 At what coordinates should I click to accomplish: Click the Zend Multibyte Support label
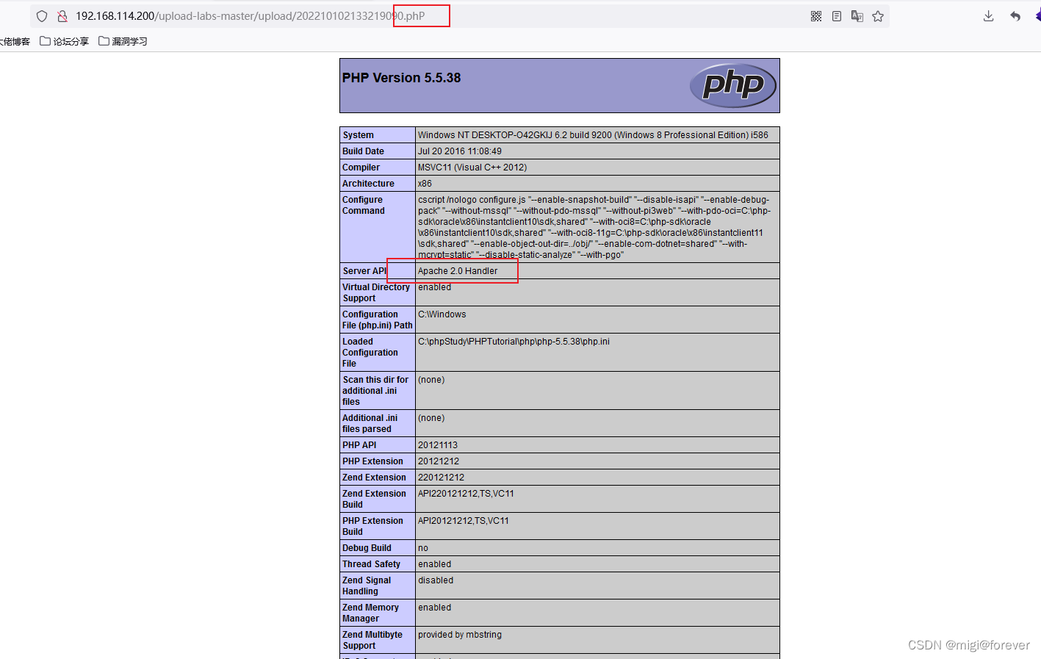[372, 640]
